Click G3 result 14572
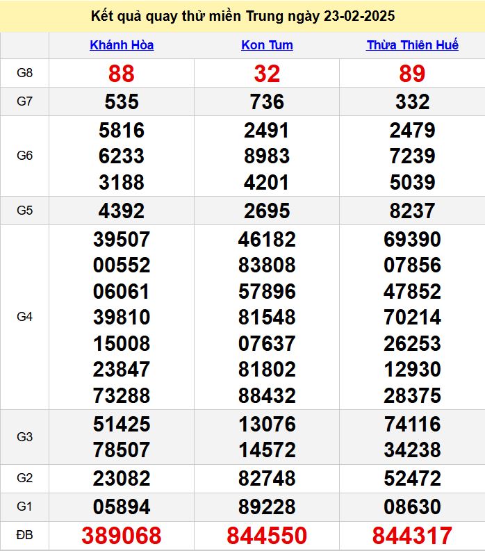This screenshot has width=485, height=551. tap(267, 450)
